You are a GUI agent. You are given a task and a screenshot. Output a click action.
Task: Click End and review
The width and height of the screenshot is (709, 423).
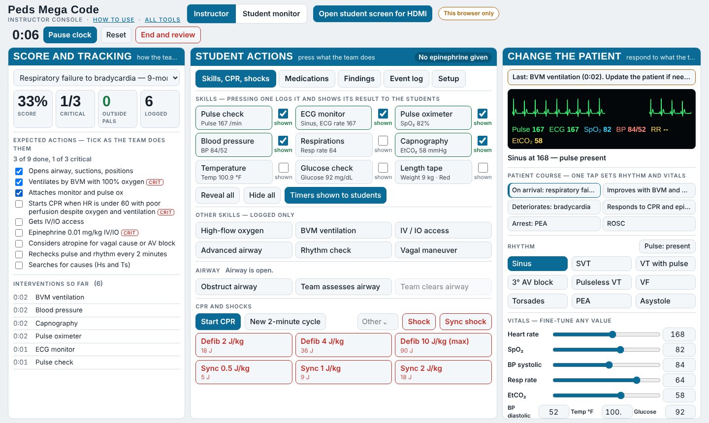[x=168, y=35]
